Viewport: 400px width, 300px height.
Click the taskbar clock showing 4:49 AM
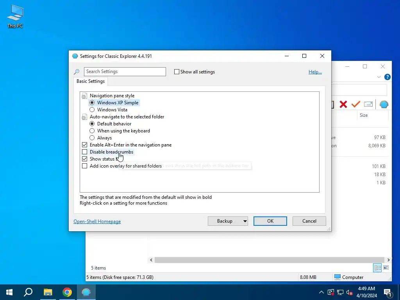(x=366, y=292)
